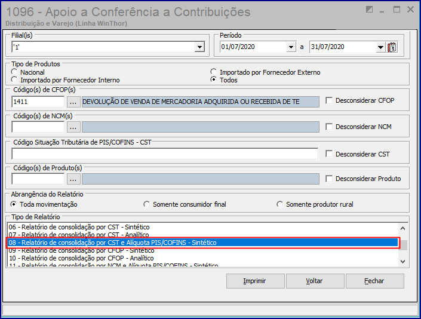The image size is (421, 319).
Task: Enable Desconsiderar NCM checkbox
Action: point(329,127)
